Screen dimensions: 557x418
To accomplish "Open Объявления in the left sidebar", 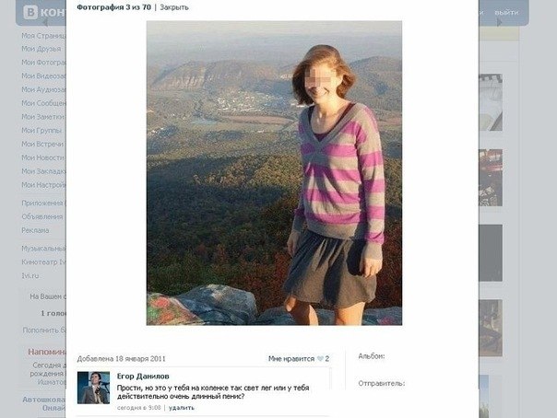I will coord(41,216).
